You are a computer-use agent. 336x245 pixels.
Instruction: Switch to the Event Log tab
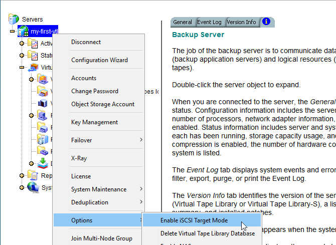coord(209,22)
